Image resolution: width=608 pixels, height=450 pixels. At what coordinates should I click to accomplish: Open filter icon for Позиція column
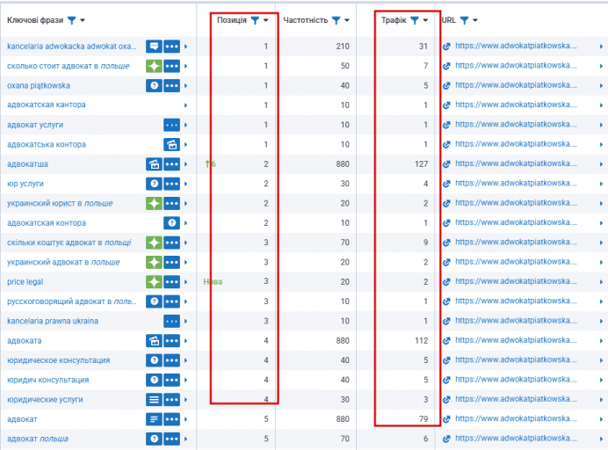click(255, 20)
